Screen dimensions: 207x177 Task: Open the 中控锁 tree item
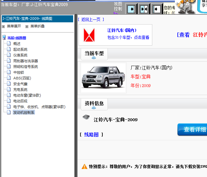(x=19, y=72)
